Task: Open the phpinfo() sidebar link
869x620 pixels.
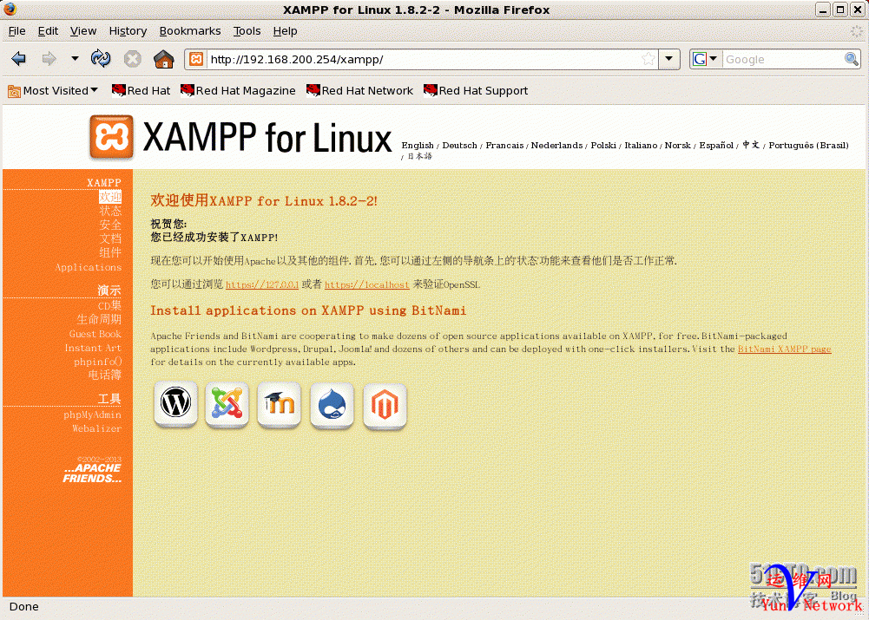Action: (97, 362)
